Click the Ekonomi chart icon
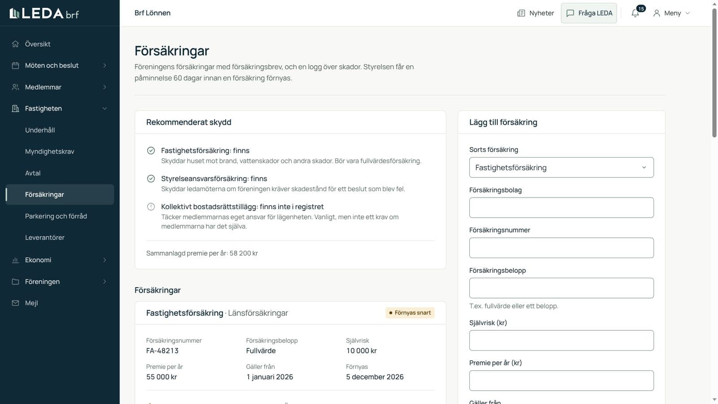 [x=15, y=260]
